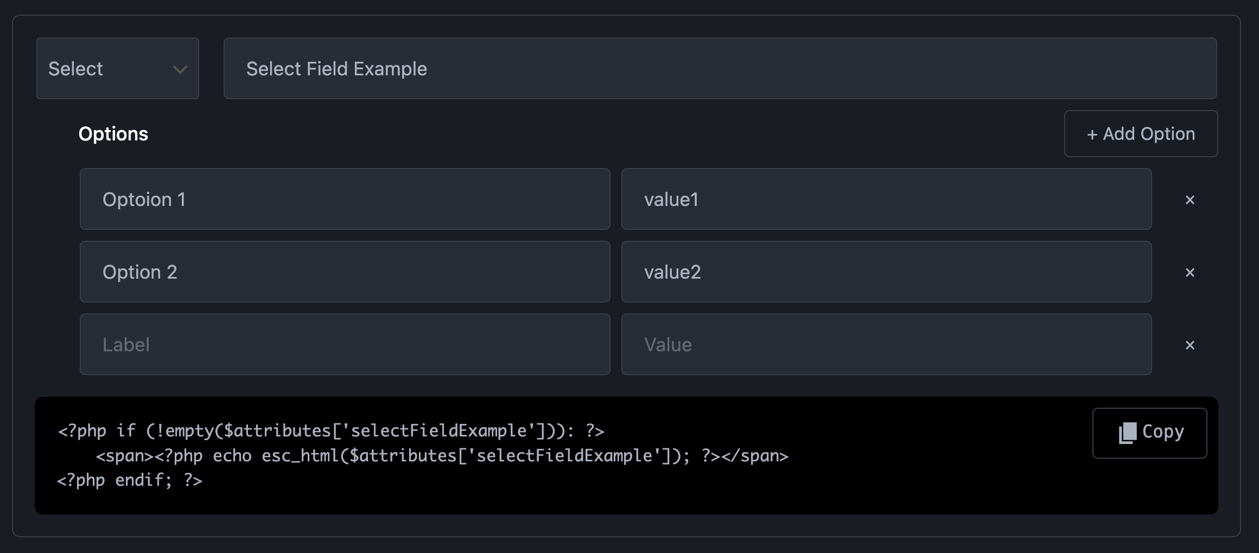
Task: Delete the Option 2 row
Action: (x=1190, y=272)
